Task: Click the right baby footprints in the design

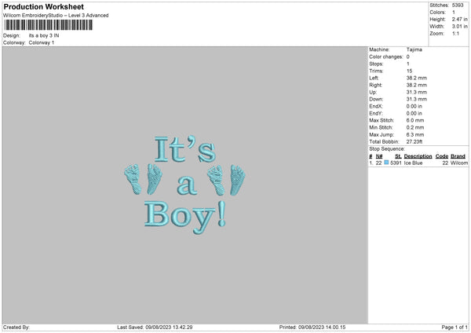Action: pos(225,180)
